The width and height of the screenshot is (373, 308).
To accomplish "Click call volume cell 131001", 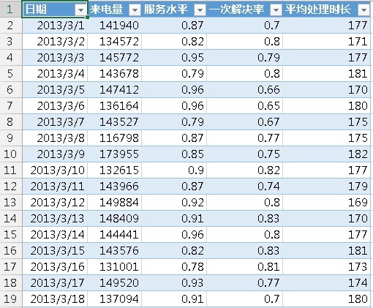I will 115,267.
